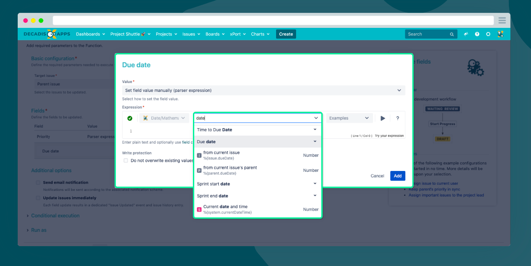Click the green expression validation checkmark
The height and width of the screenshot is (266, 531).
130,118
